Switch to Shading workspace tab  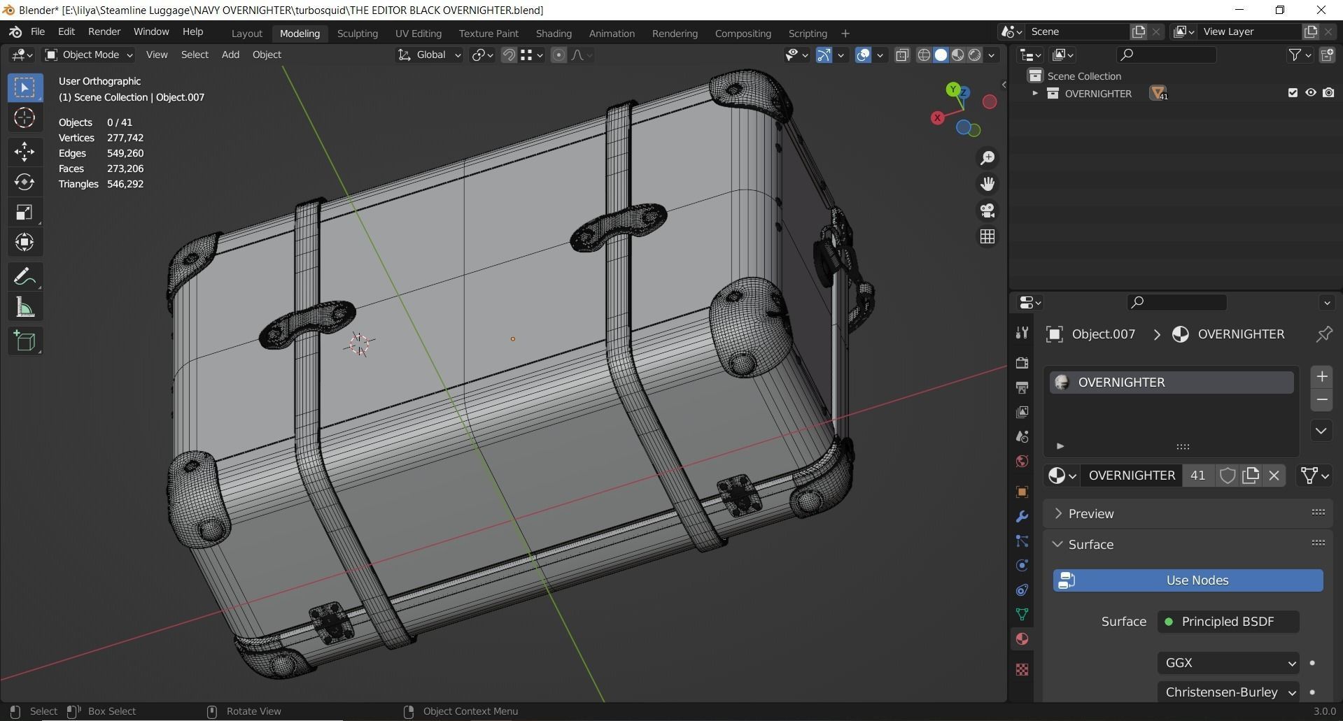pyautogui.click(x=554, y=34)
